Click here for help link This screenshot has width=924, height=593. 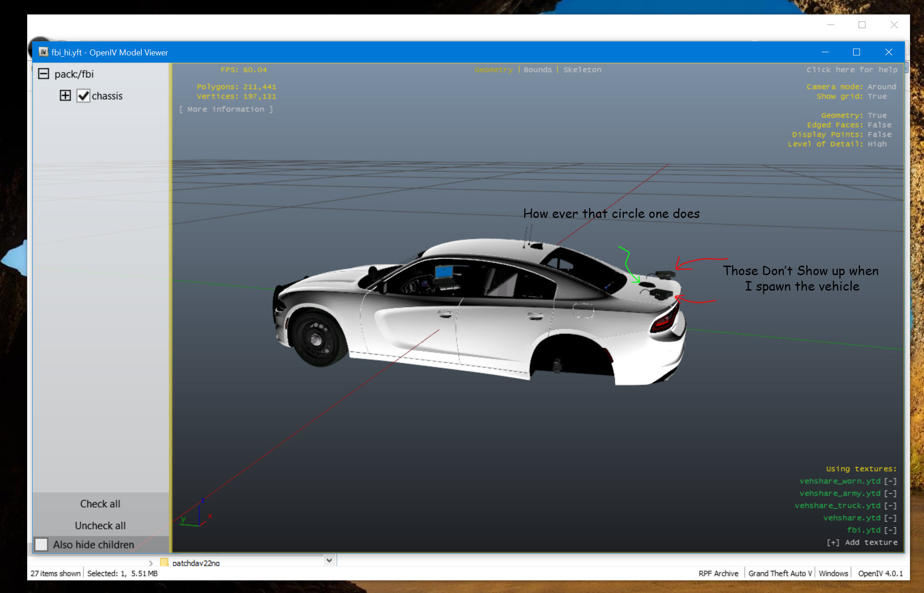pyautogui.click(x=852, y=70)
